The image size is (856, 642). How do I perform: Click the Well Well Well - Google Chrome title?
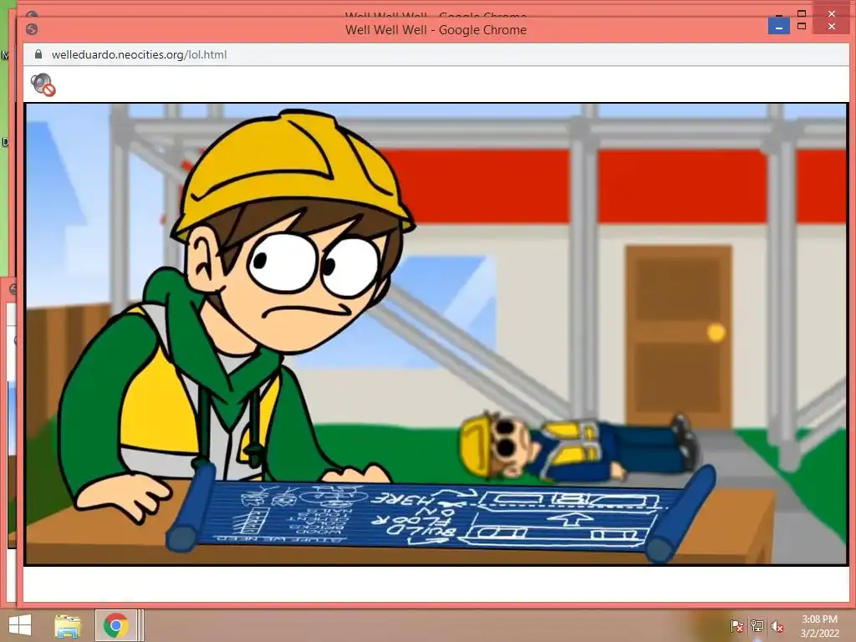point(436,30)
